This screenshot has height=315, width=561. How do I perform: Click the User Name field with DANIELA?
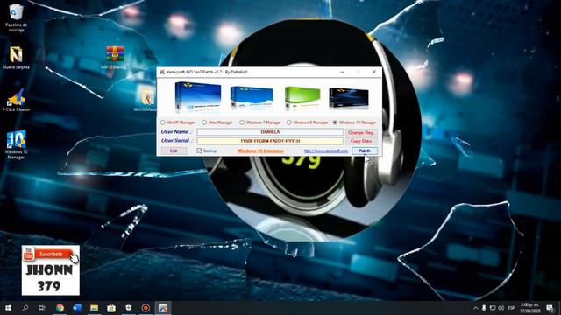270,132
